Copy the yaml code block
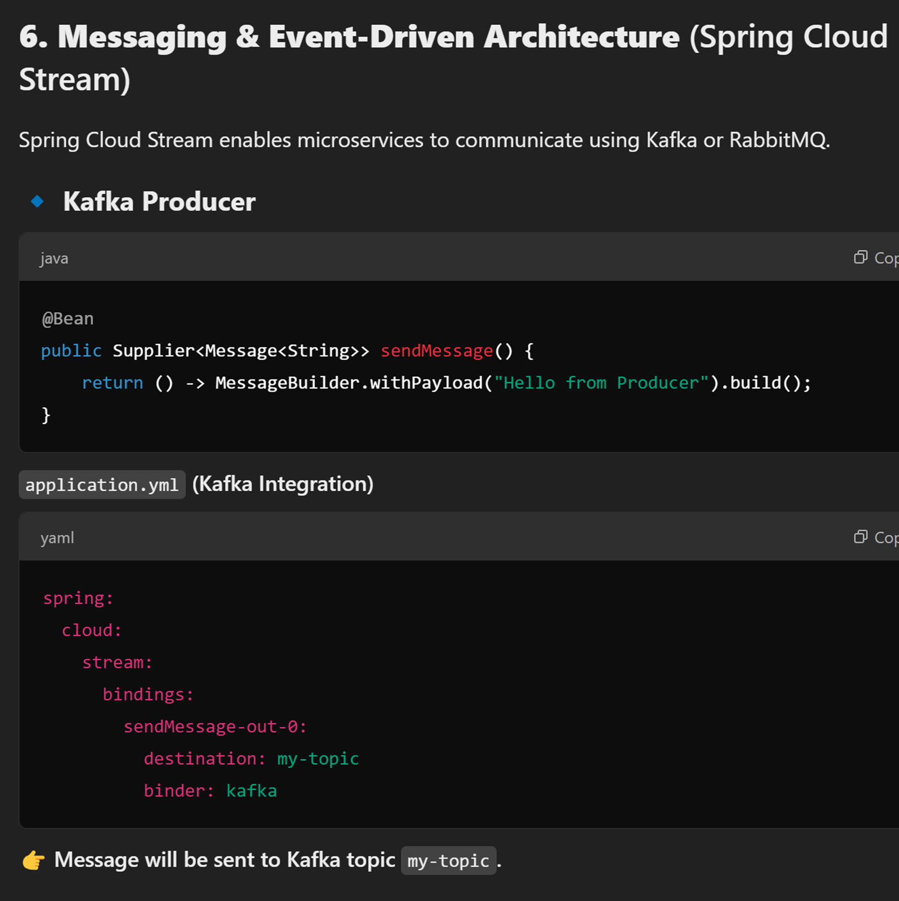The width and height of the screenshot is (899, 901). tap(876, 537)
